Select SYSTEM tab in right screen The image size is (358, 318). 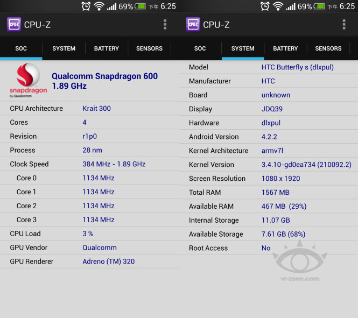coord(243,48)
